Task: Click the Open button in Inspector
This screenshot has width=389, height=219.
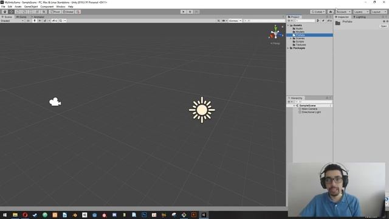Action: click(x=384, y=26)
